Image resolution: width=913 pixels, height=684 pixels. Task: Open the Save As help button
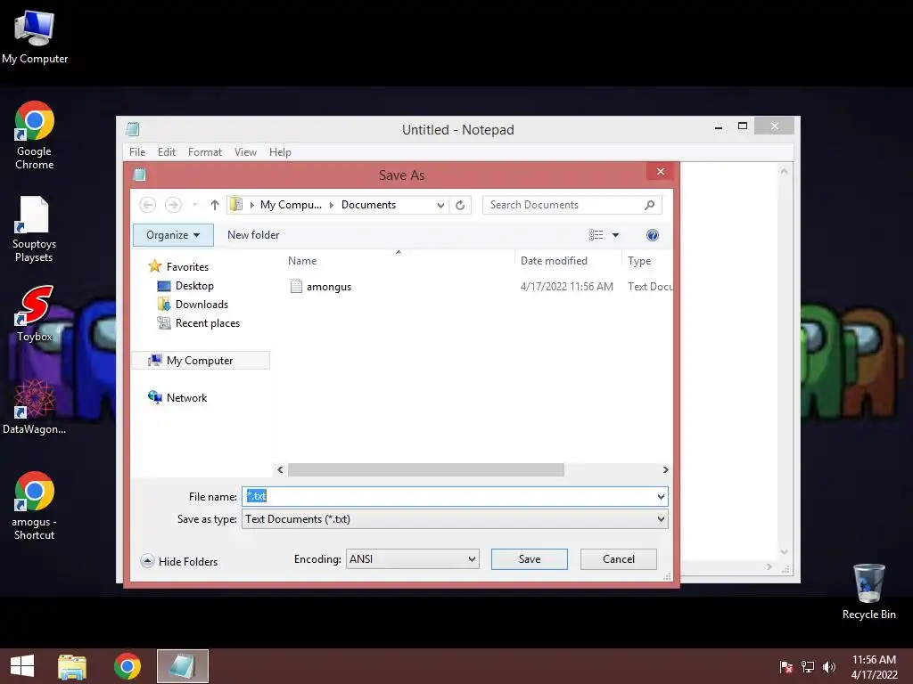pos(652,235)
